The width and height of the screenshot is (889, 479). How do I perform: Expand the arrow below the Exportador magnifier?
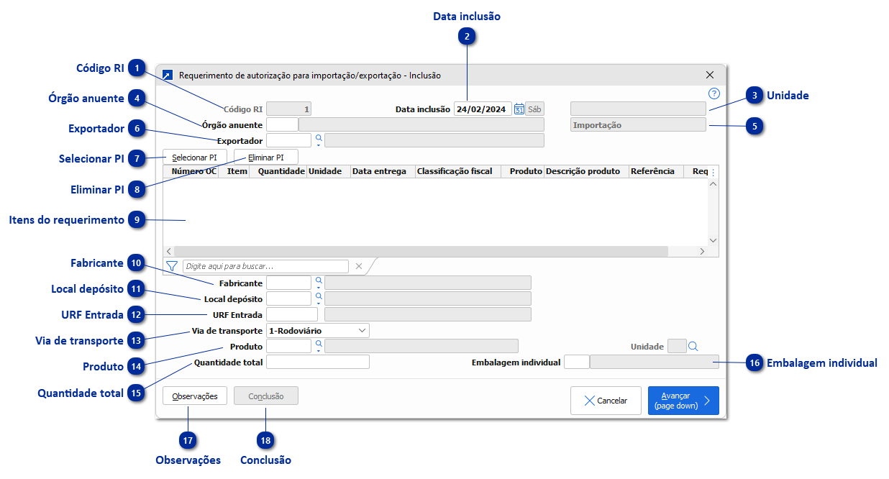(317, 144)
